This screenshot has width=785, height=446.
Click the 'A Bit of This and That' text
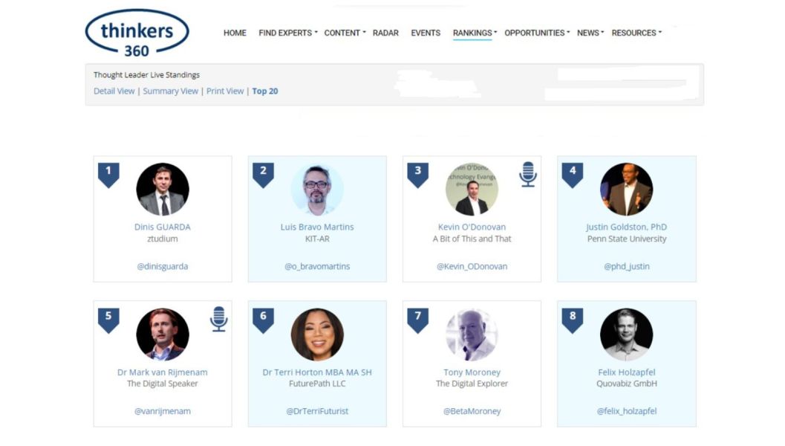pos(472,239)
